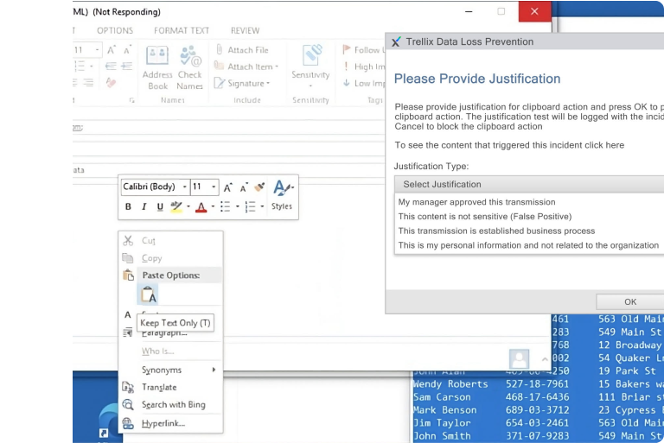This screenshot has width=664, height=443.
Task: Open the font color dropdown arrow
Action: pos(213,206)
